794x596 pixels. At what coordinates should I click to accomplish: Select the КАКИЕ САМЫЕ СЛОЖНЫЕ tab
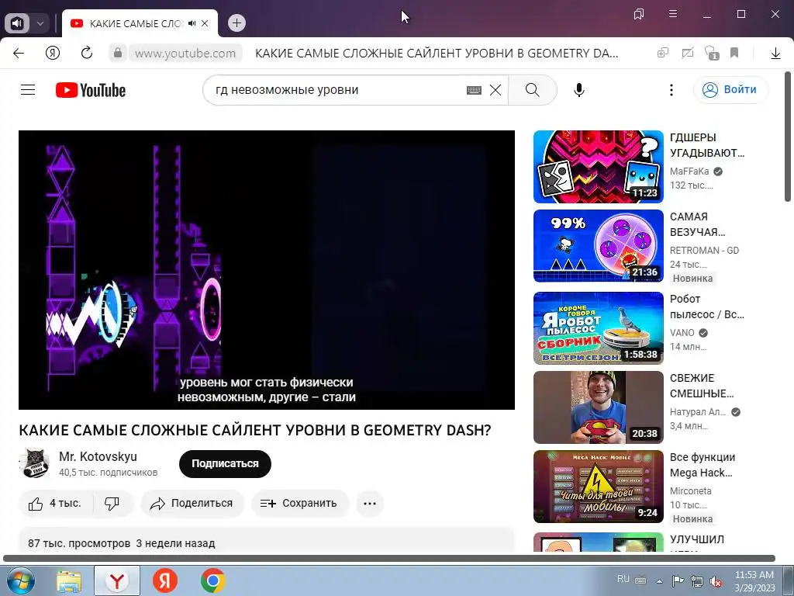click(135, 23)
